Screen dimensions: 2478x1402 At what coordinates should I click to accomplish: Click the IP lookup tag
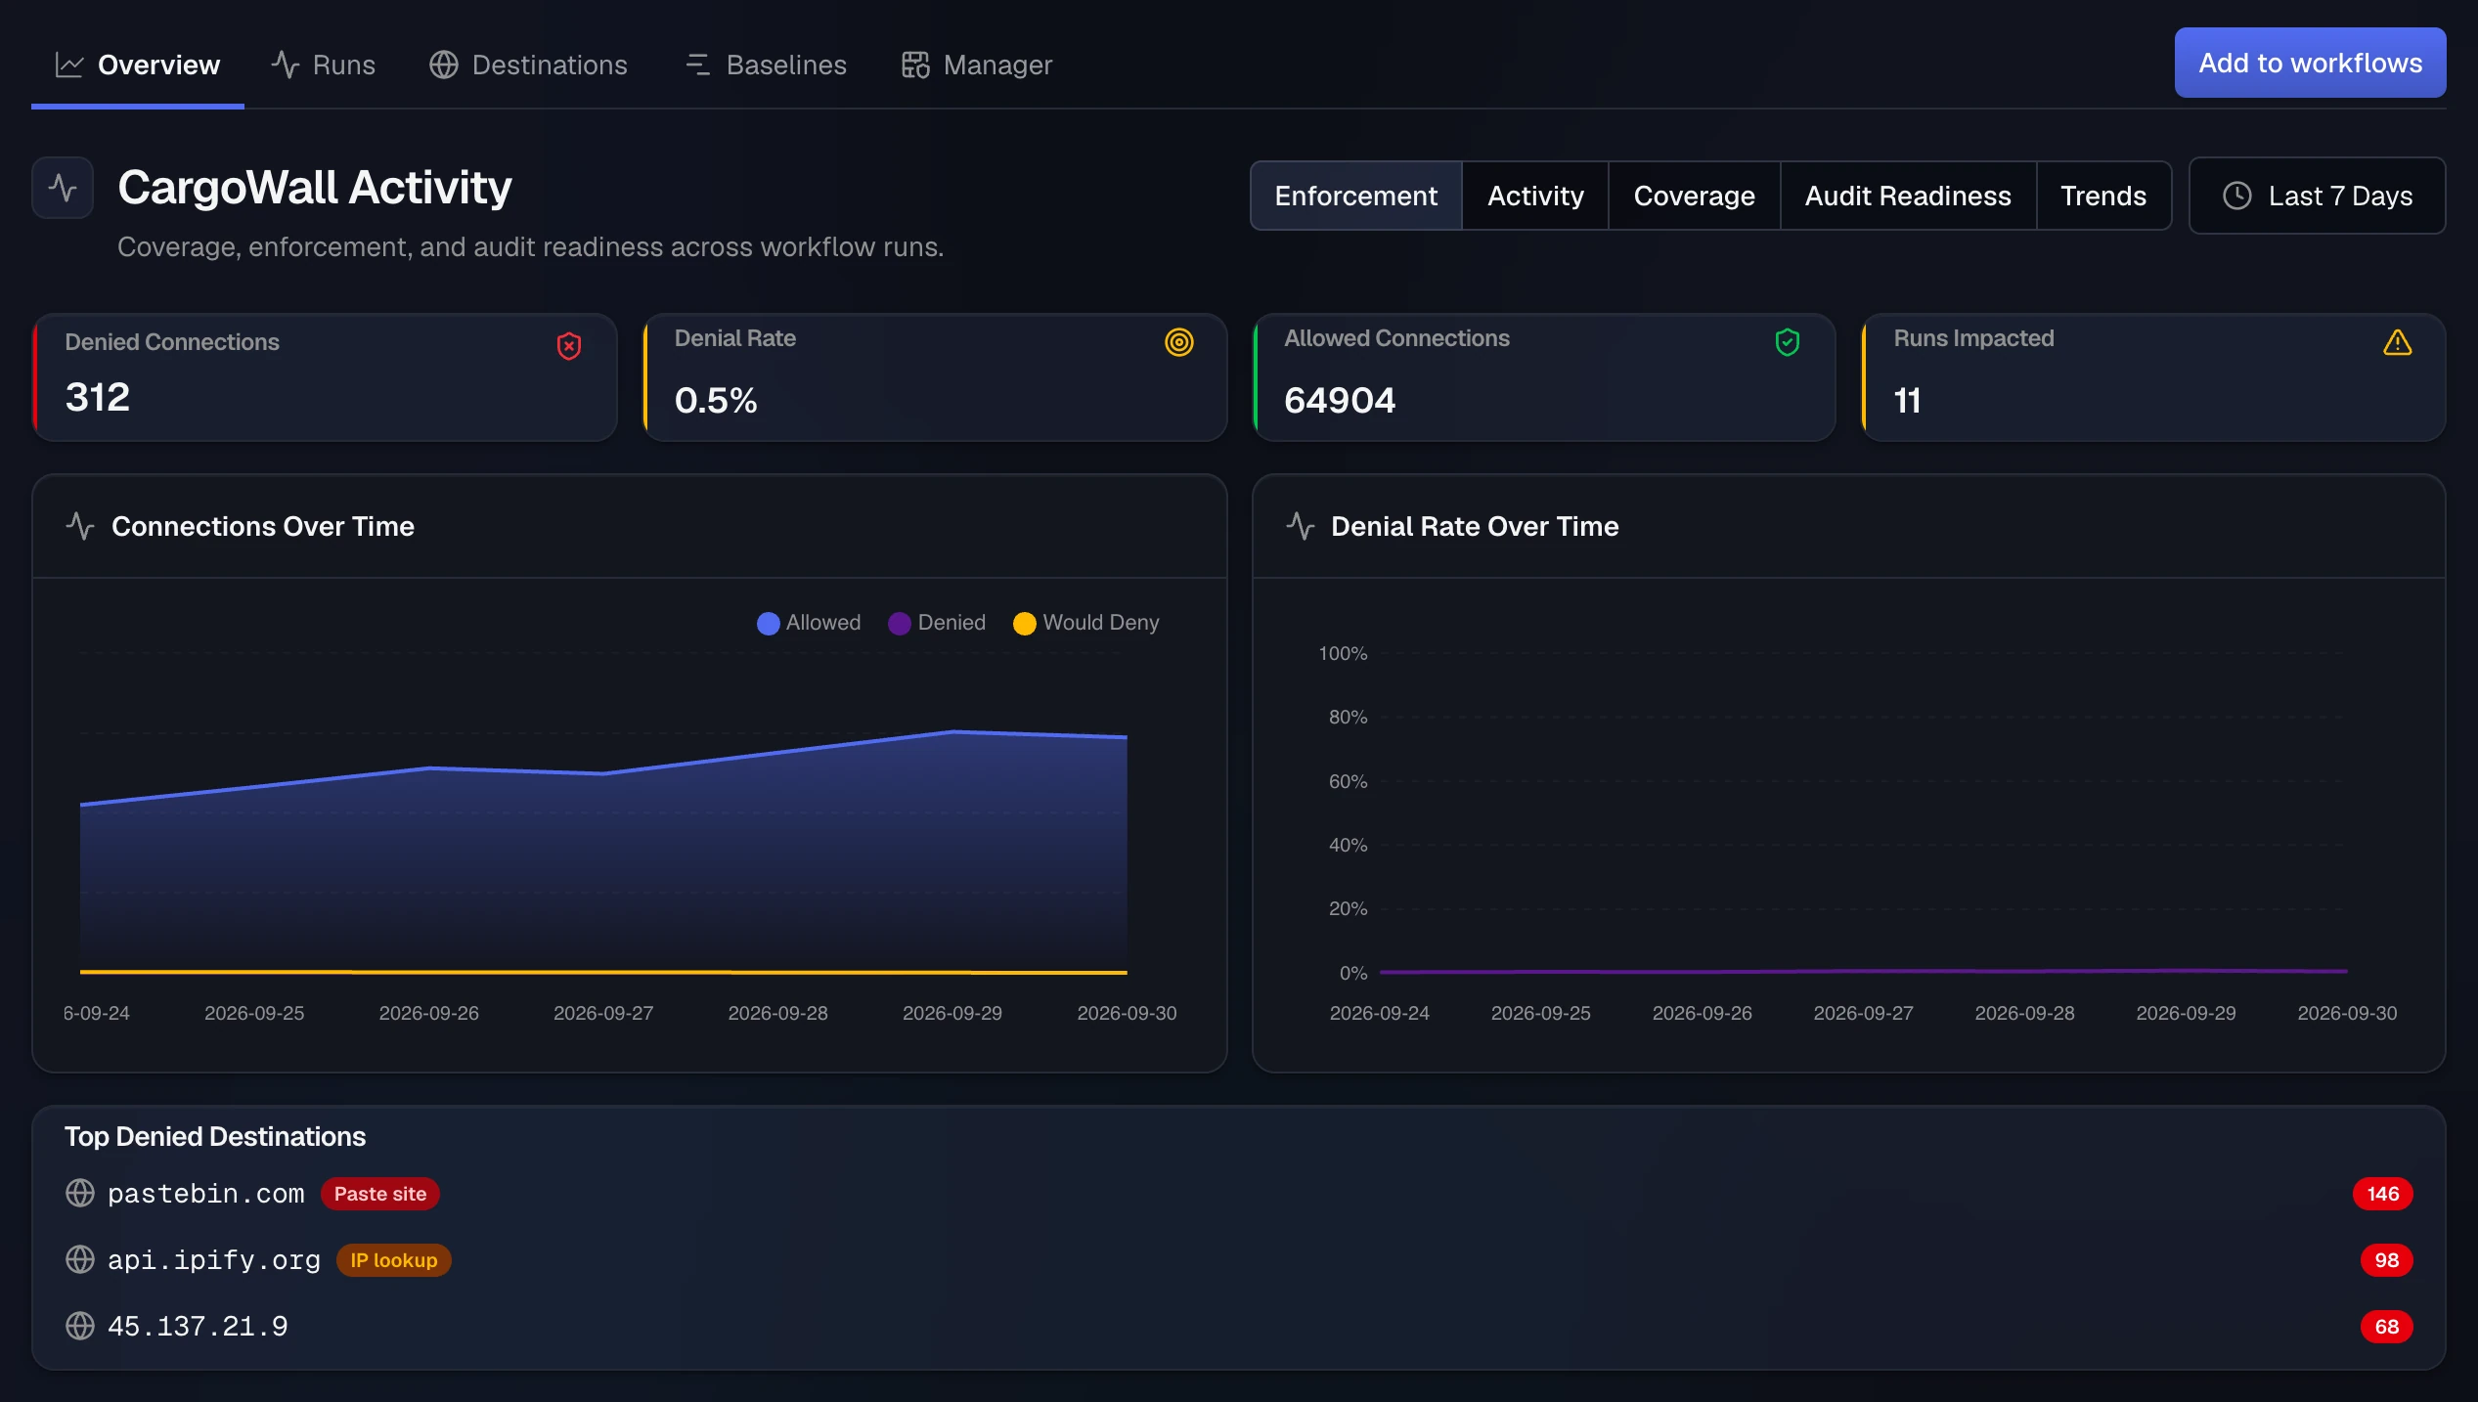point(394,1259)
